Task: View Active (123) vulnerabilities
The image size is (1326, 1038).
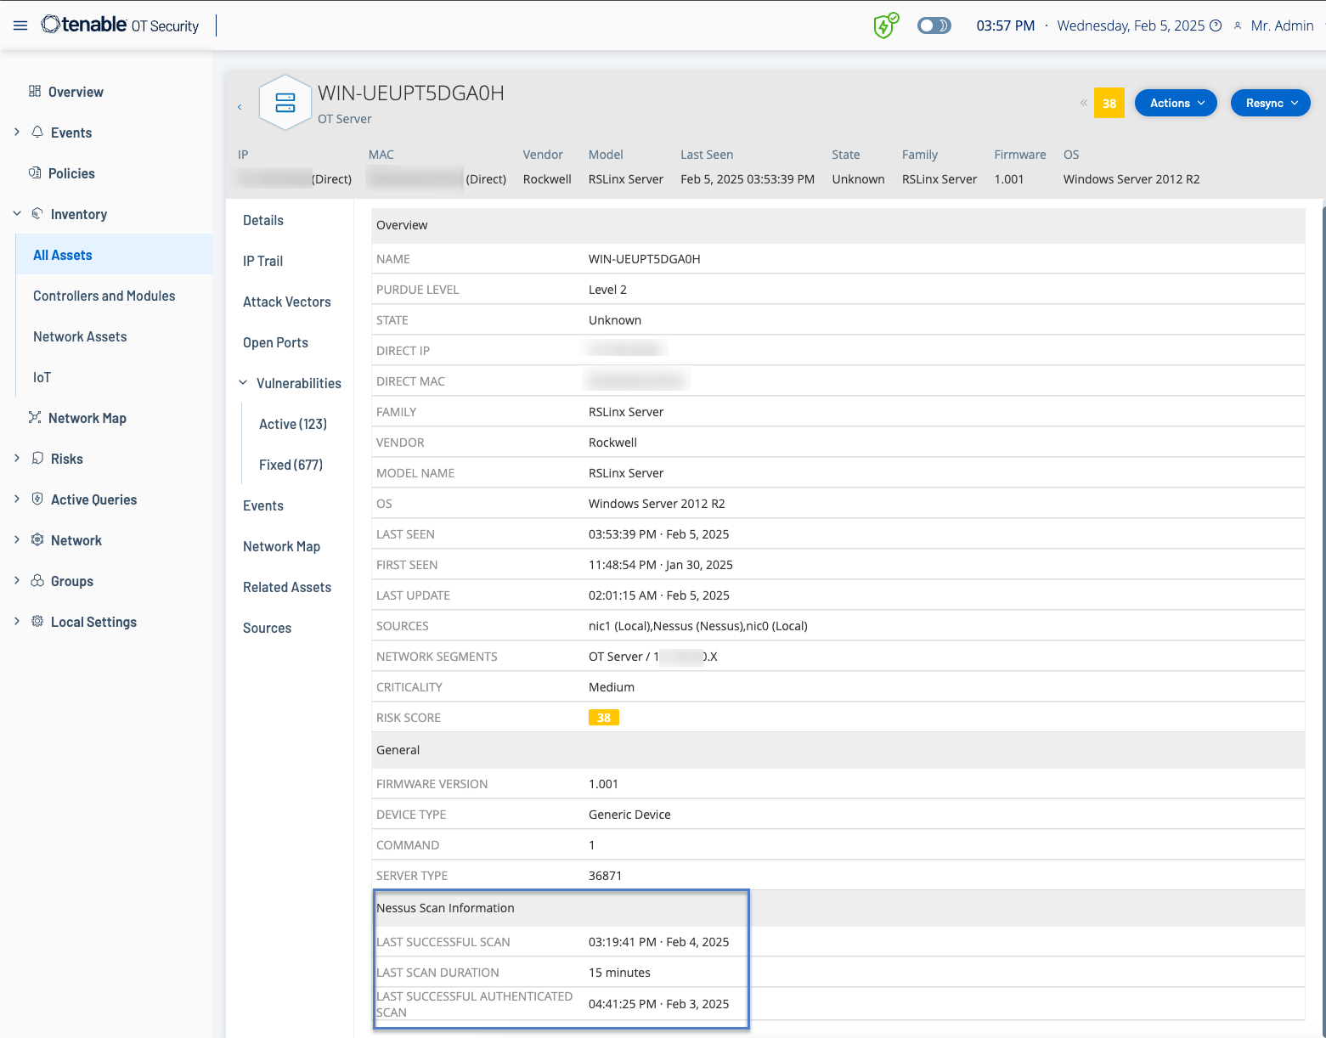Action: (292, 424)
